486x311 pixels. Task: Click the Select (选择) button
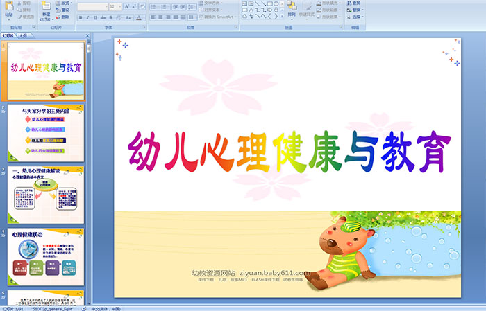[355, 17]
